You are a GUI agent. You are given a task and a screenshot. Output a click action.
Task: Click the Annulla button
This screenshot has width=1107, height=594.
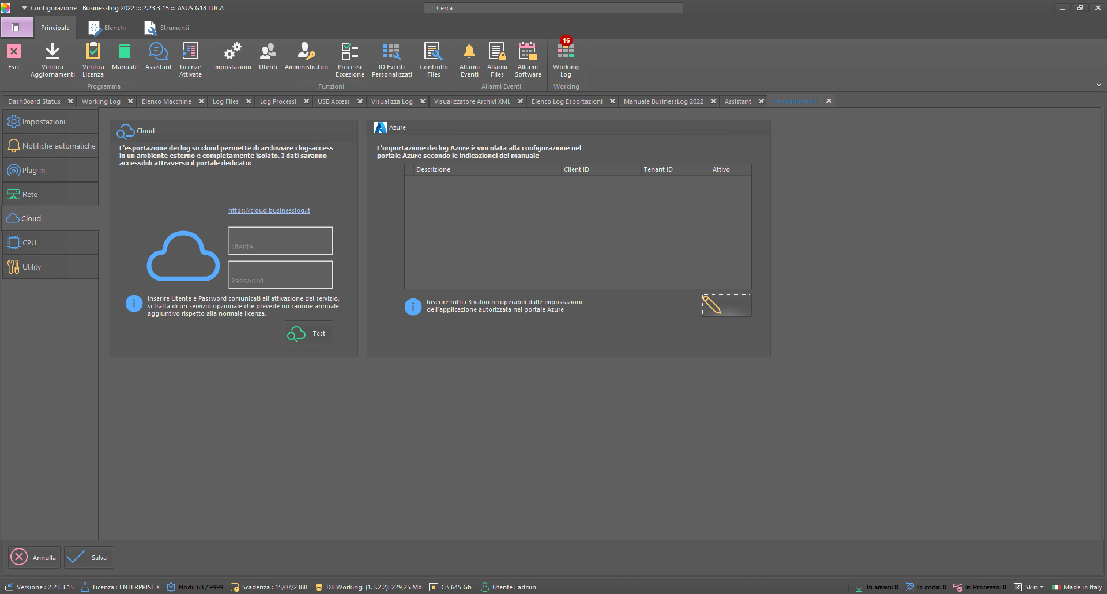tap(35, 557)
